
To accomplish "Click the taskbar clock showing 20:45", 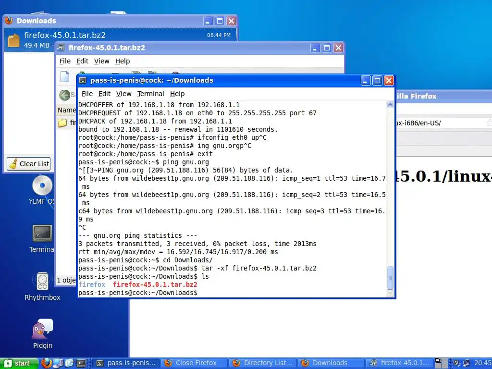I will pyautogui.click(x=482, y=363).
